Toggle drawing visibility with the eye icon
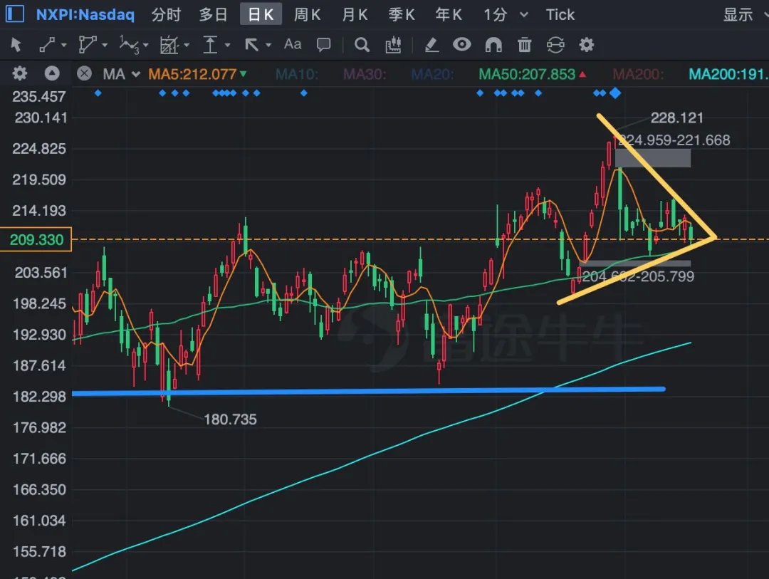The image size is (769, 579). coord(462,45)
